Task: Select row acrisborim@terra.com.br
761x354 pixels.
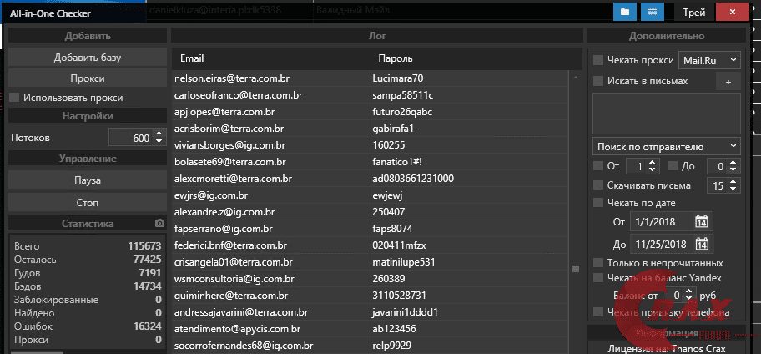Action: (x=370, y=129)
